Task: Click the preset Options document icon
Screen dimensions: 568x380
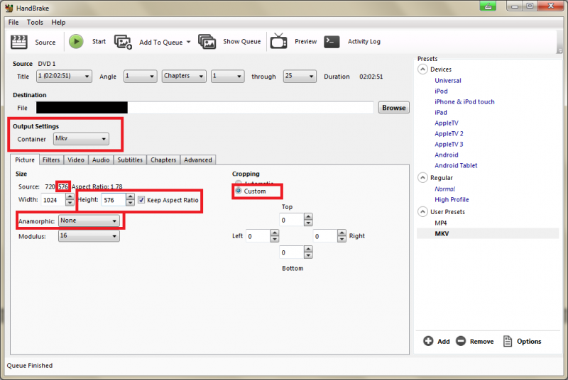Action: [x=508, y=341]
